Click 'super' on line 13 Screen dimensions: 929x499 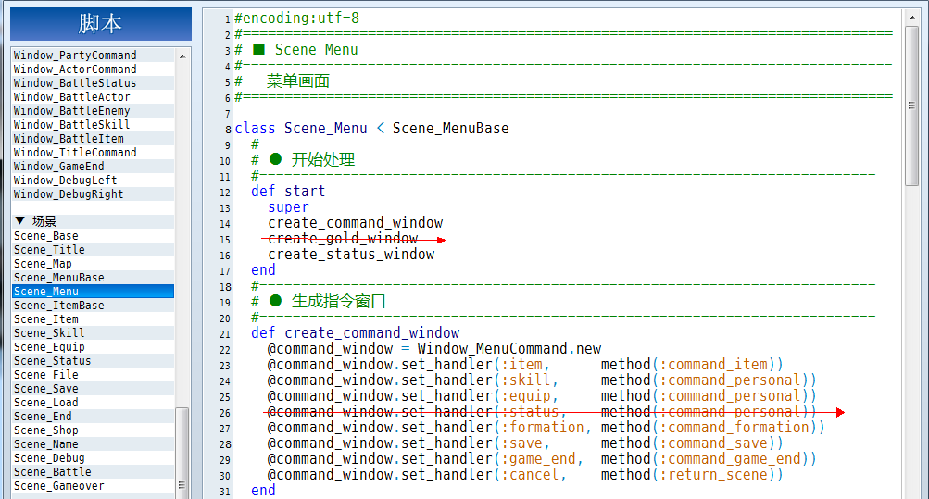[288, 207]
